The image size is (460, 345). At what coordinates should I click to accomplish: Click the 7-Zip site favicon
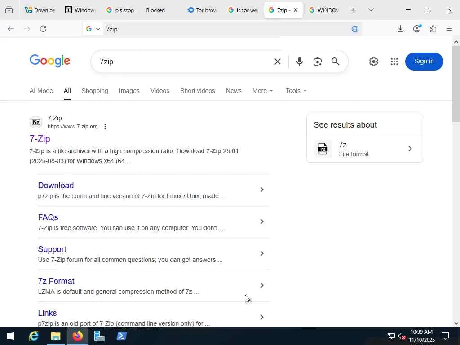click(x=36, y=122)
